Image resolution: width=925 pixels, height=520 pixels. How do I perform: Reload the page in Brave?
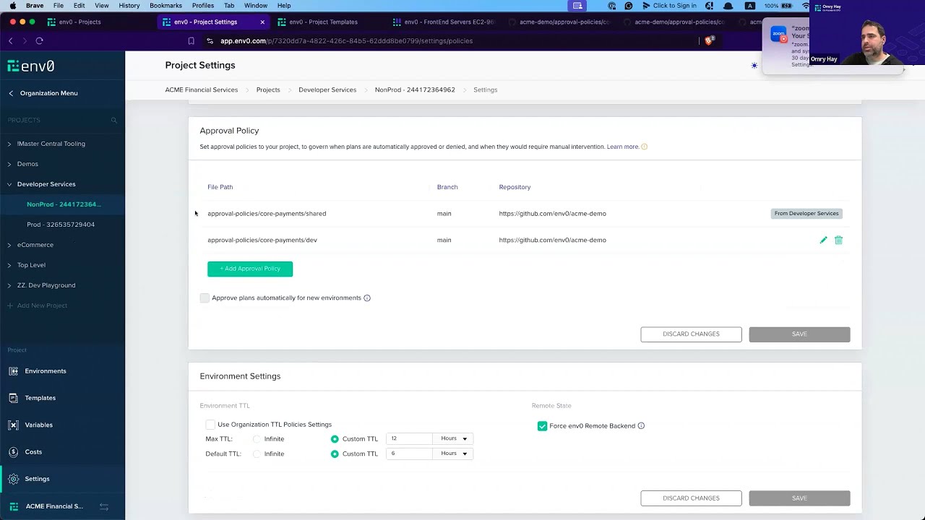click(x=39, y=41)
